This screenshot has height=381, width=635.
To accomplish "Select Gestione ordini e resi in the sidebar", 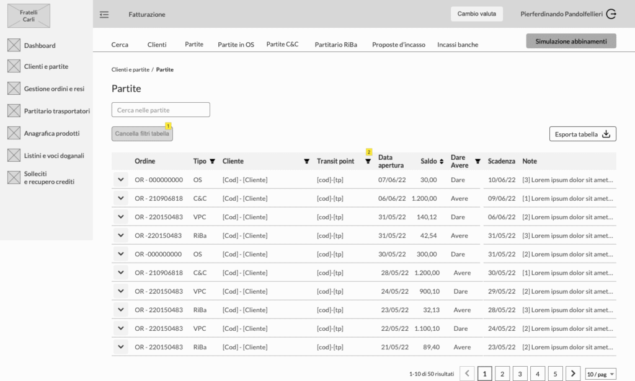I will click(54, 89).
